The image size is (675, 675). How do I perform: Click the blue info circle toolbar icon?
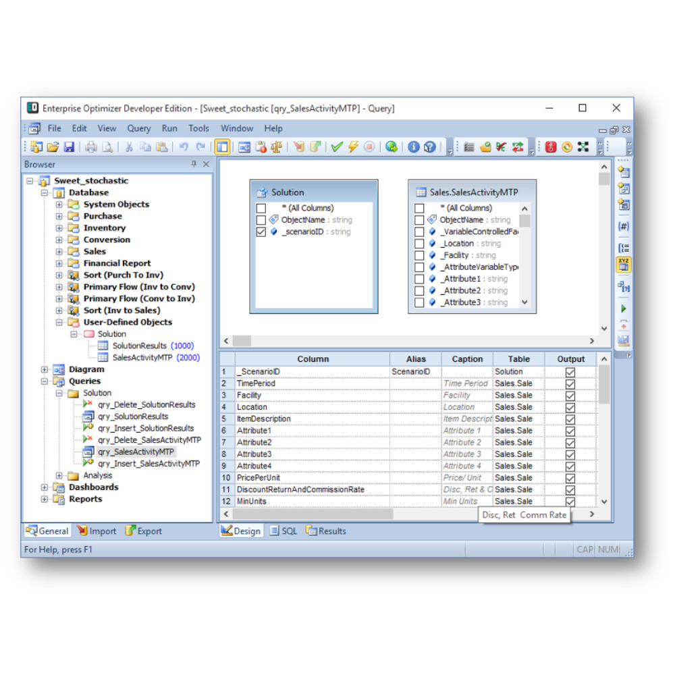tap(414, 146)
